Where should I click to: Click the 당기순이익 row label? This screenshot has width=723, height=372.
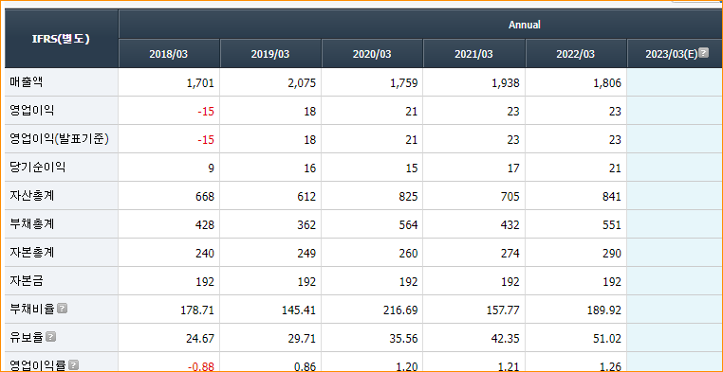click(37, 167)
